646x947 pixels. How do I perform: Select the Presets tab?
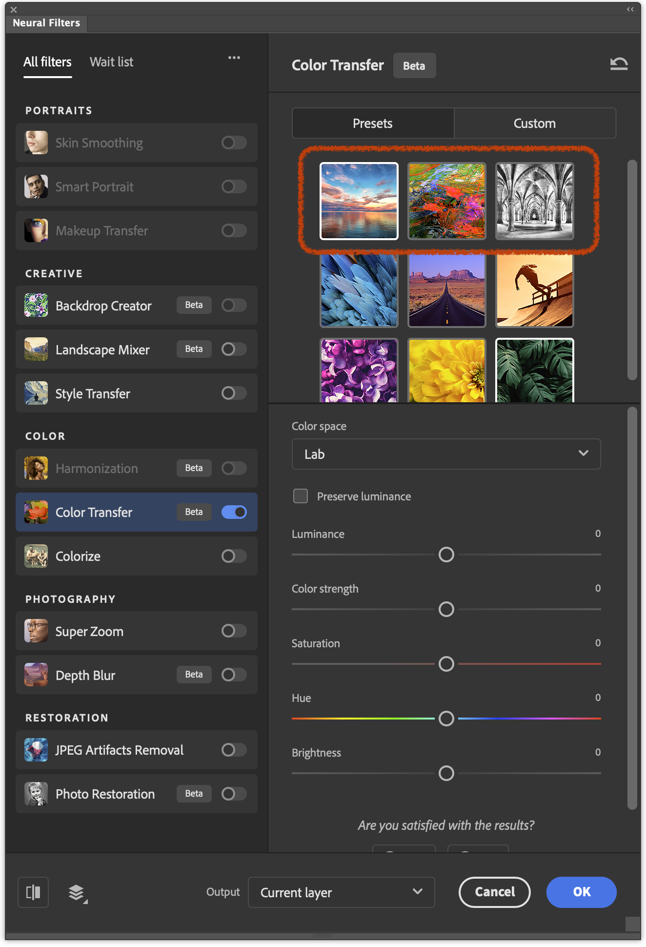click(373, 123)
